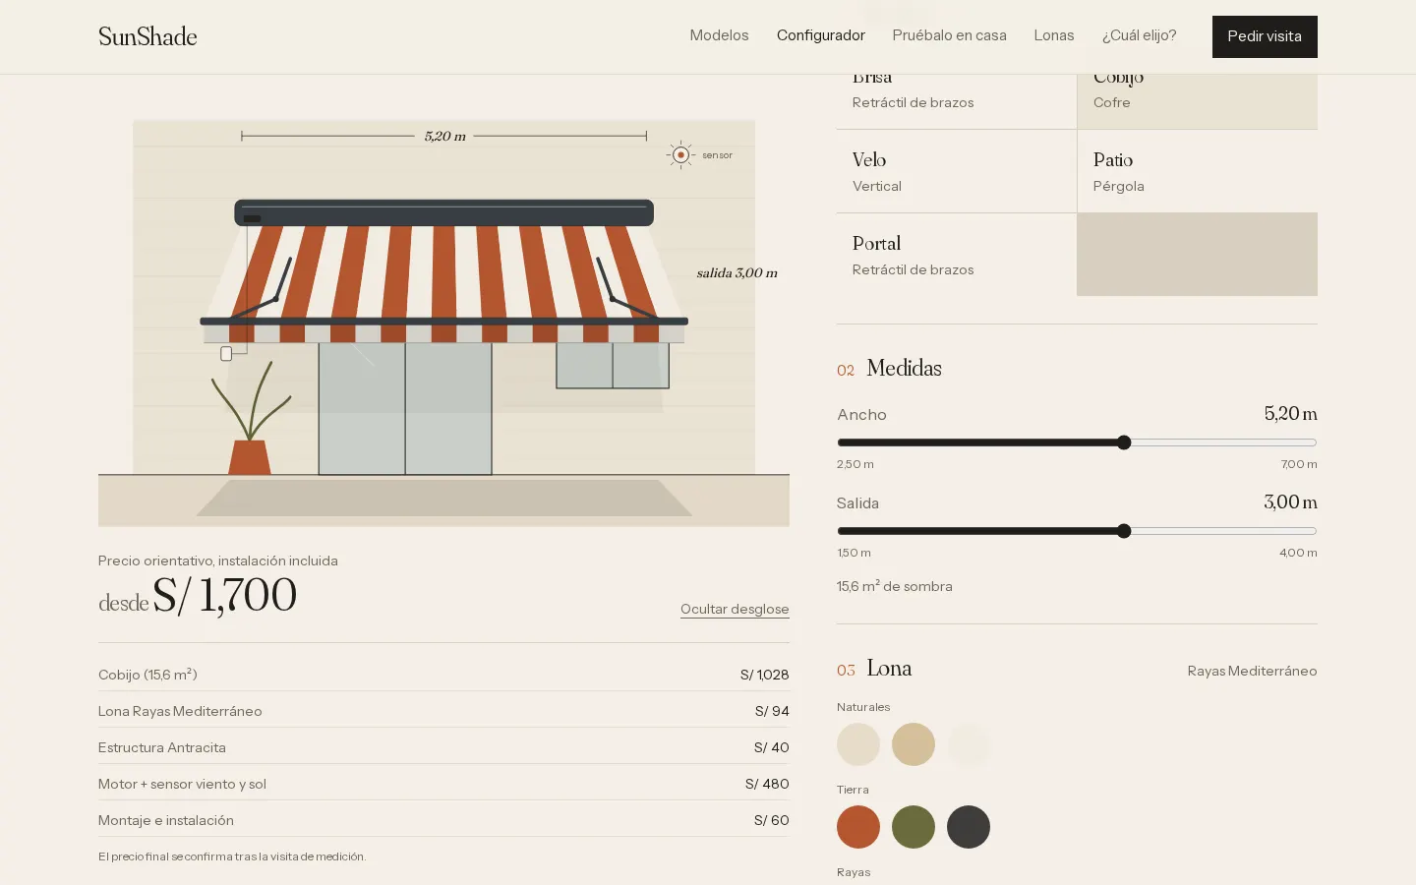Click the 'Motor + sensor viento y sol' row
Image resolution: width=1416 pixels, height=885 pixels.
coord(443,784)
